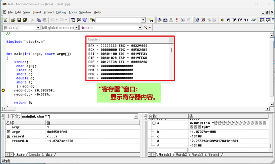
Task: Click the Step Out icon
Action: [x=240, y=20]
